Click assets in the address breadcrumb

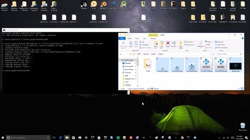coord(153,54)
